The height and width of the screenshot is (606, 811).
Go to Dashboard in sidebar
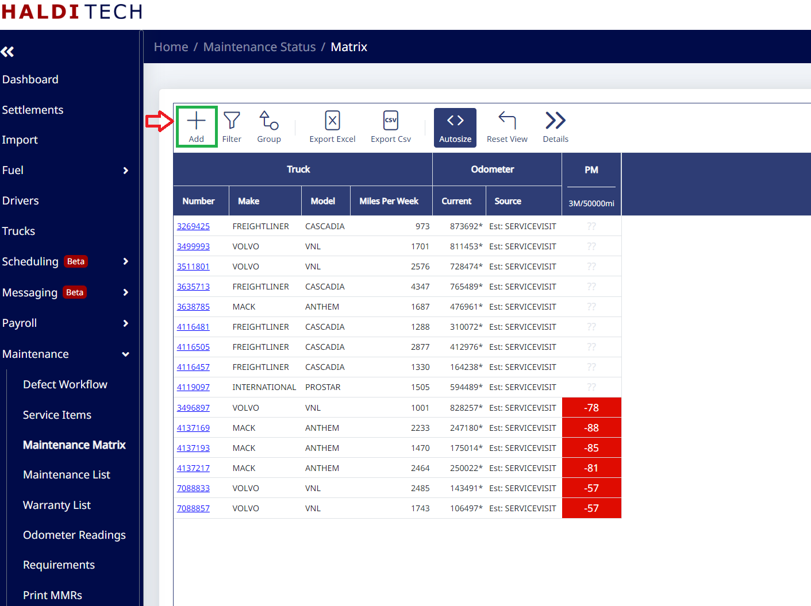click(30, 79)
